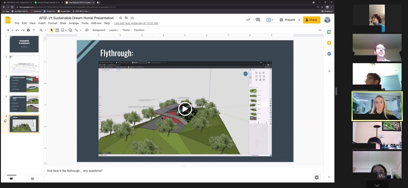The width and height of the screenshot is (408, 188).
Task: Click the Explore button at bottom right
Action: [x=317, y=177]
